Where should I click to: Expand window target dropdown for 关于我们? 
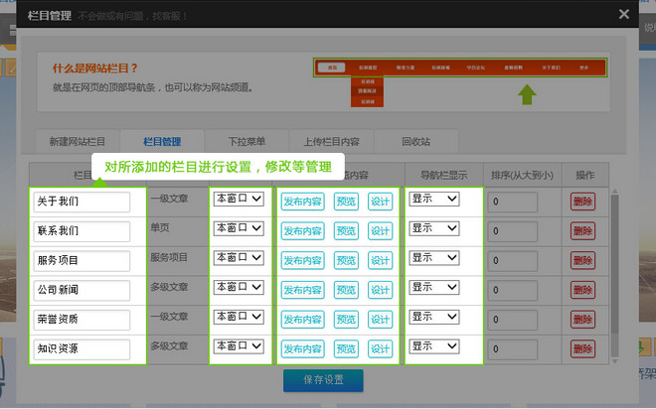(239, 200)
